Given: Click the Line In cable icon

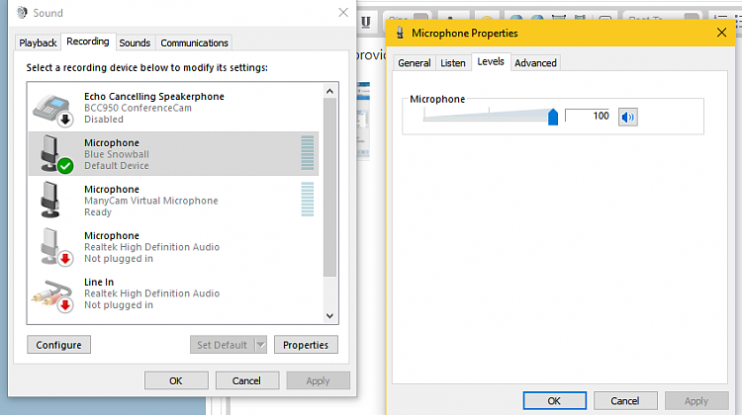Looking at the screenshot, I should (x=52, y=295).
